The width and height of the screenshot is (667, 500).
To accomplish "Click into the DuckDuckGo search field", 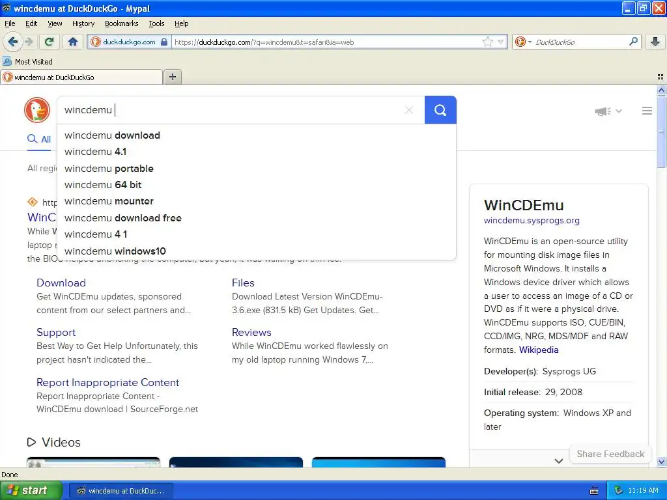I will 230,110.
